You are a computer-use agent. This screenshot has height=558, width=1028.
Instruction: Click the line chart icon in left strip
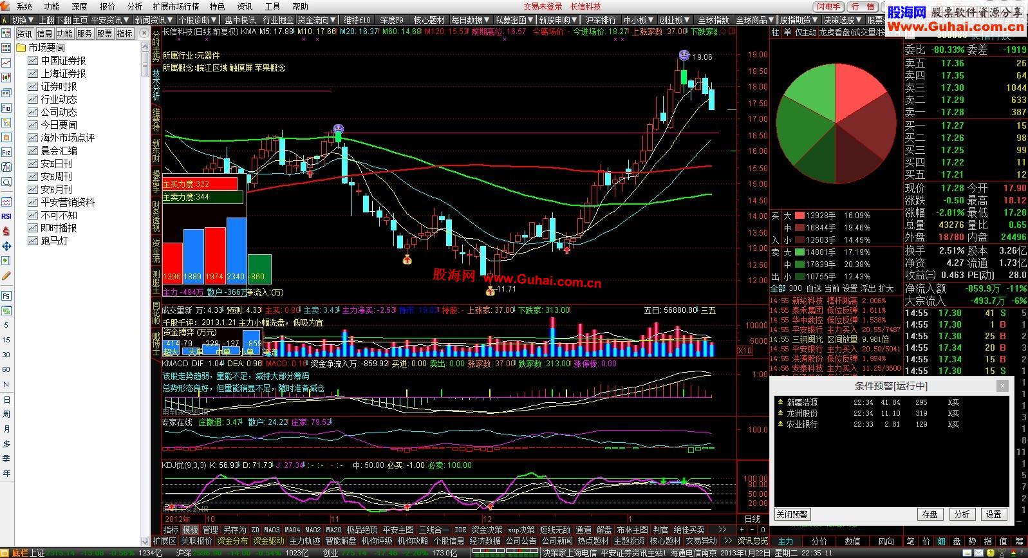6,63
